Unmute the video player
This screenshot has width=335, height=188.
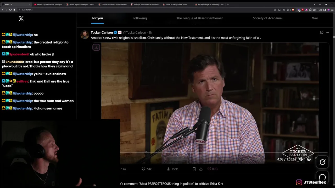tap(301, 159)
